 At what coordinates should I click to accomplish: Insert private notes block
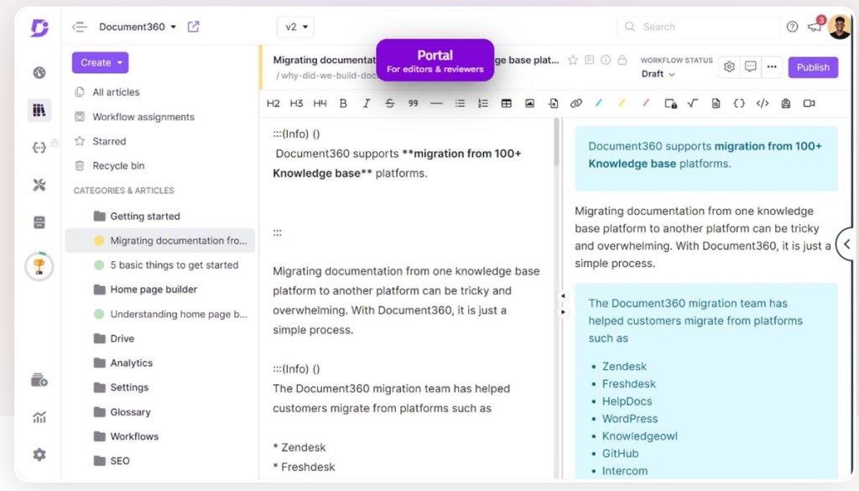coord(670,103)
